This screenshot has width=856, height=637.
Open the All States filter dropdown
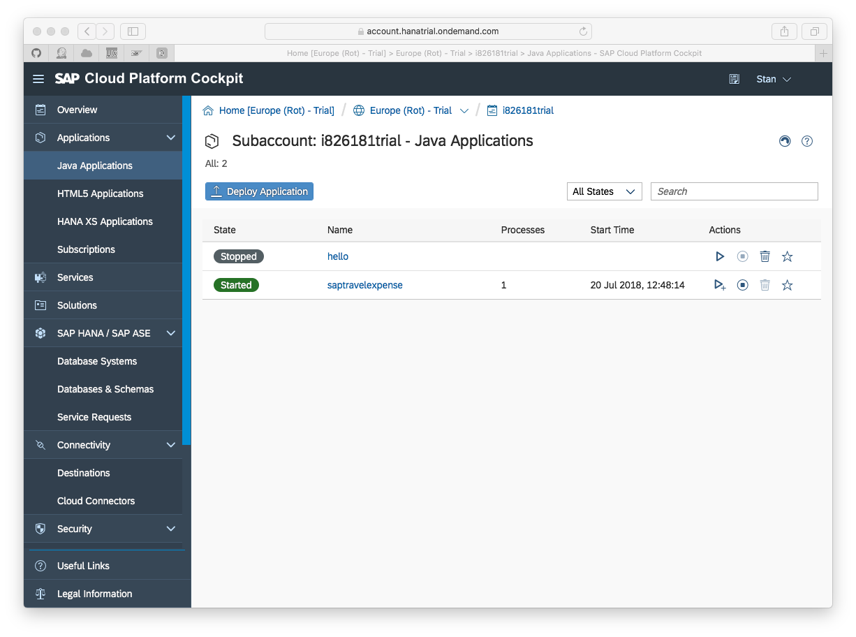click(604, 191)
